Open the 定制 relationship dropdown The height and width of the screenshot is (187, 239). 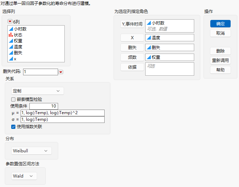[37, 91]
